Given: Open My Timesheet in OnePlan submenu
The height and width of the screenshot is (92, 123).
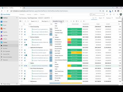Looking at the screenshot, I should pyautogui.click(x=6, y=51).
